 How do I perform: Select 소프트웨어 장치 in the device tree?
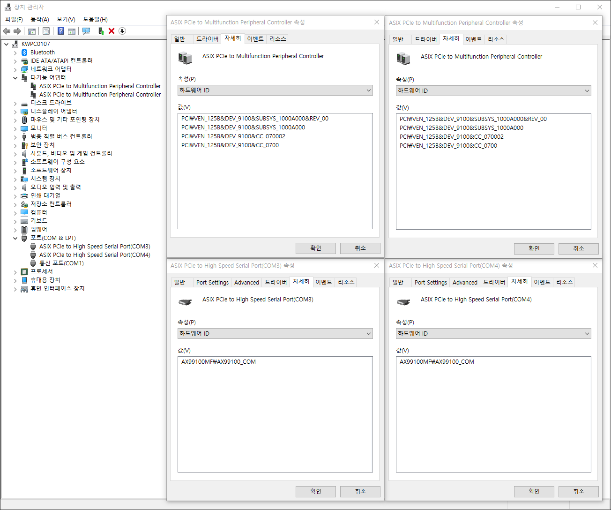pyautogui.click(x=51, y=171)
